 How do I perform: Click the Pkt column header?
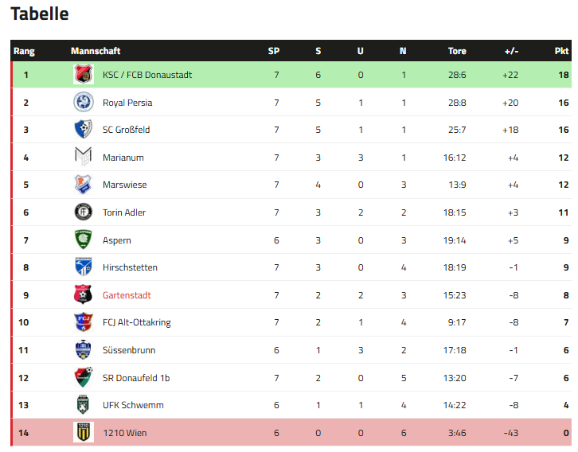pos(561,51)
